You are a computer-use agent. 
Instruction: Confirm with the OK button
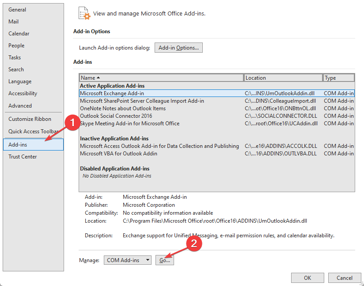pos(307,278)
